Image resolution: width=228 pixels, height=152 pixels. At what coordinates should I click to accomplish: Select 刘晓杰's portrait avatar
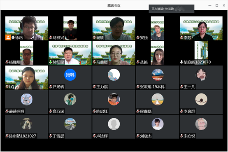point(158,124)
